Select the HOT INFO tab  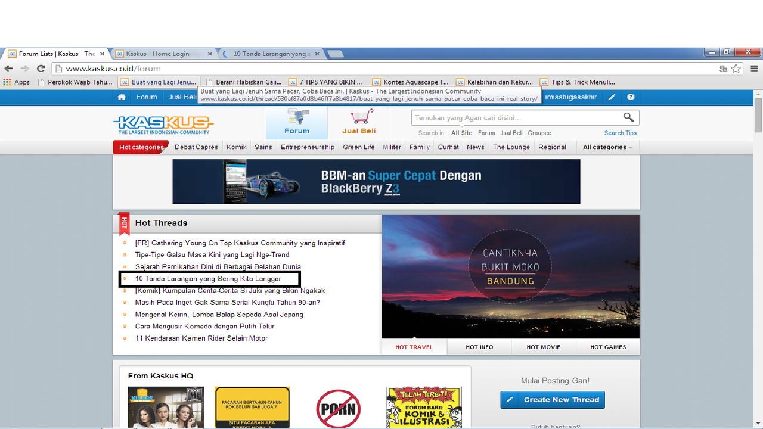[479, 347]
